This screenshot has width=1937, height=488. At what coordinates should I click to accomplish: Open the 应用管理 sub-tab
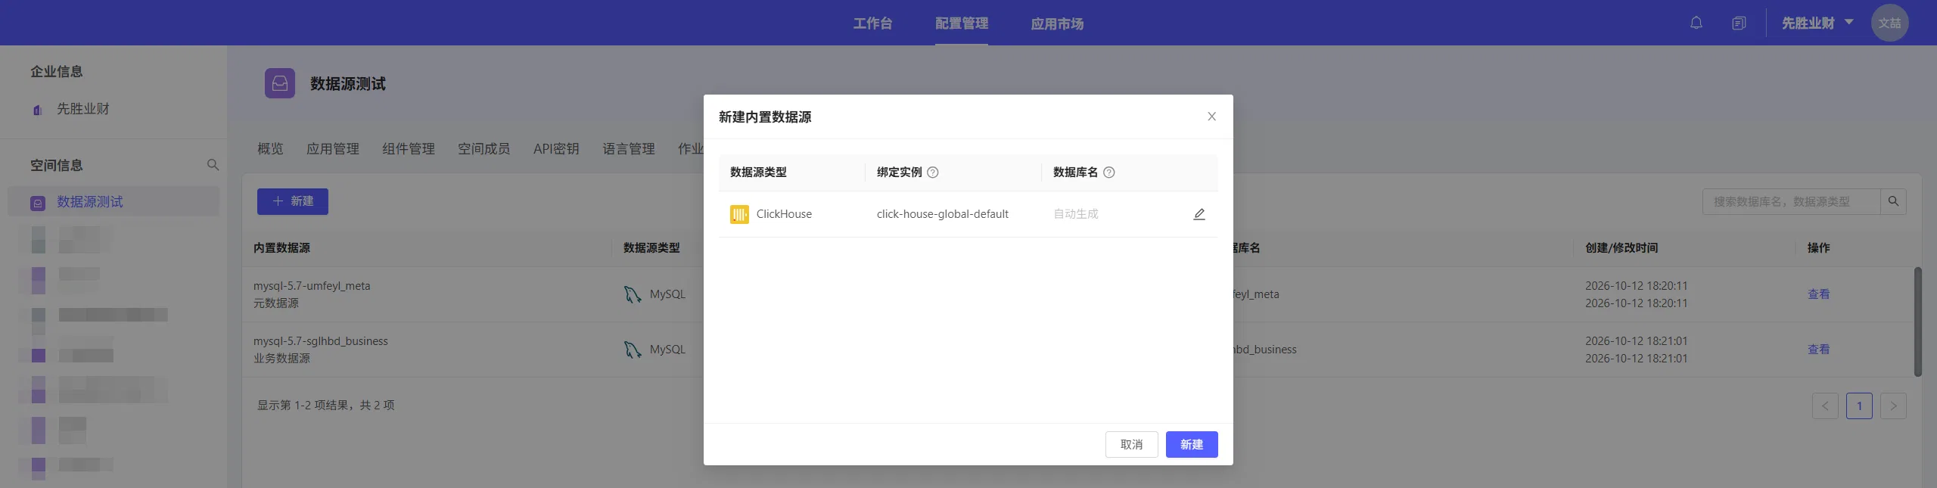pos(333,149)
